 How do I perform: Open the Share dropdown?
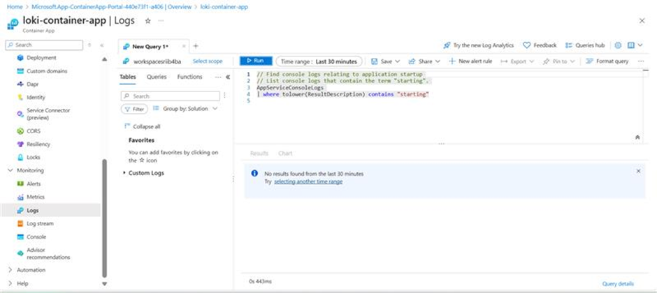(424, 61)
